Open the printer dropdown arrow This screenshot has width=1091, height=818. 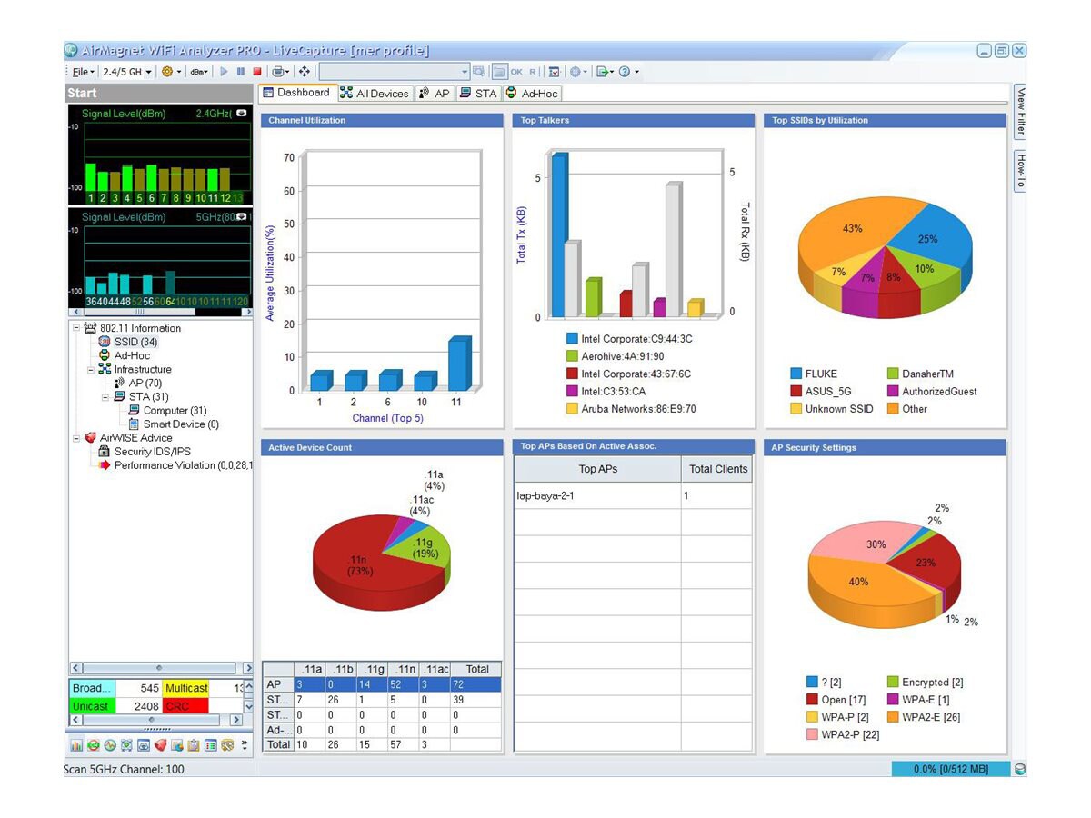click(288, 71)
